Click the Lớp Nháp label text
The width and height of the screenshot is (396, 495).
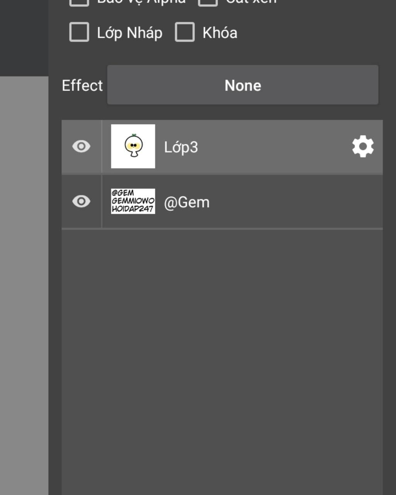130,33
